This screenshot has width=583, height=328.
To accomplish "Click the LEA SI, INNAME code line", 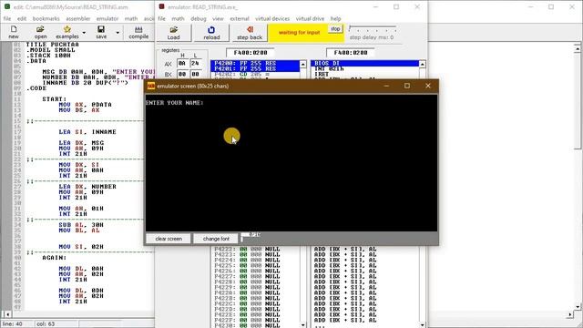I will (87, 132).
